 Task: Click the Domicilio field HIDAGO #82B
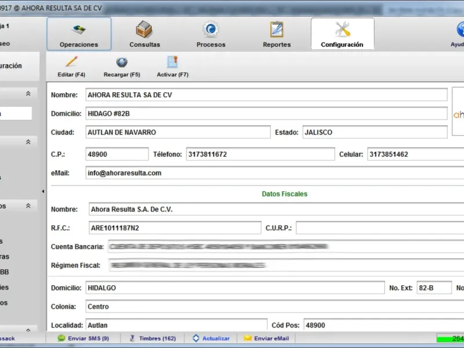tap(266, 114)
